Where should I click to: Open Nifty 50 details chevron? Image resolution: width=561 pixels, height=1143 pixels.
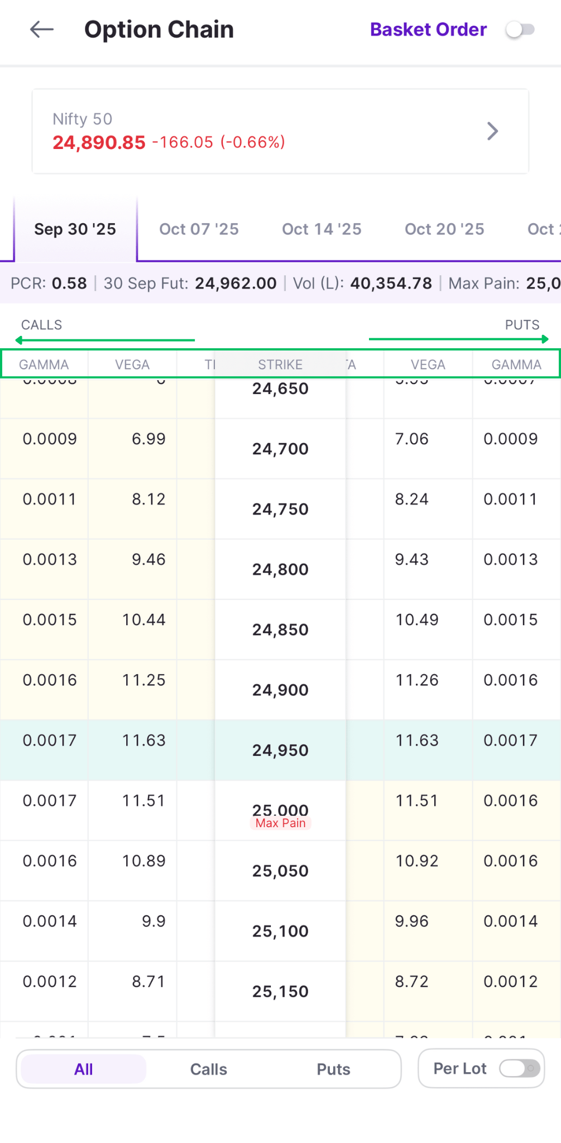click(492, 132)
